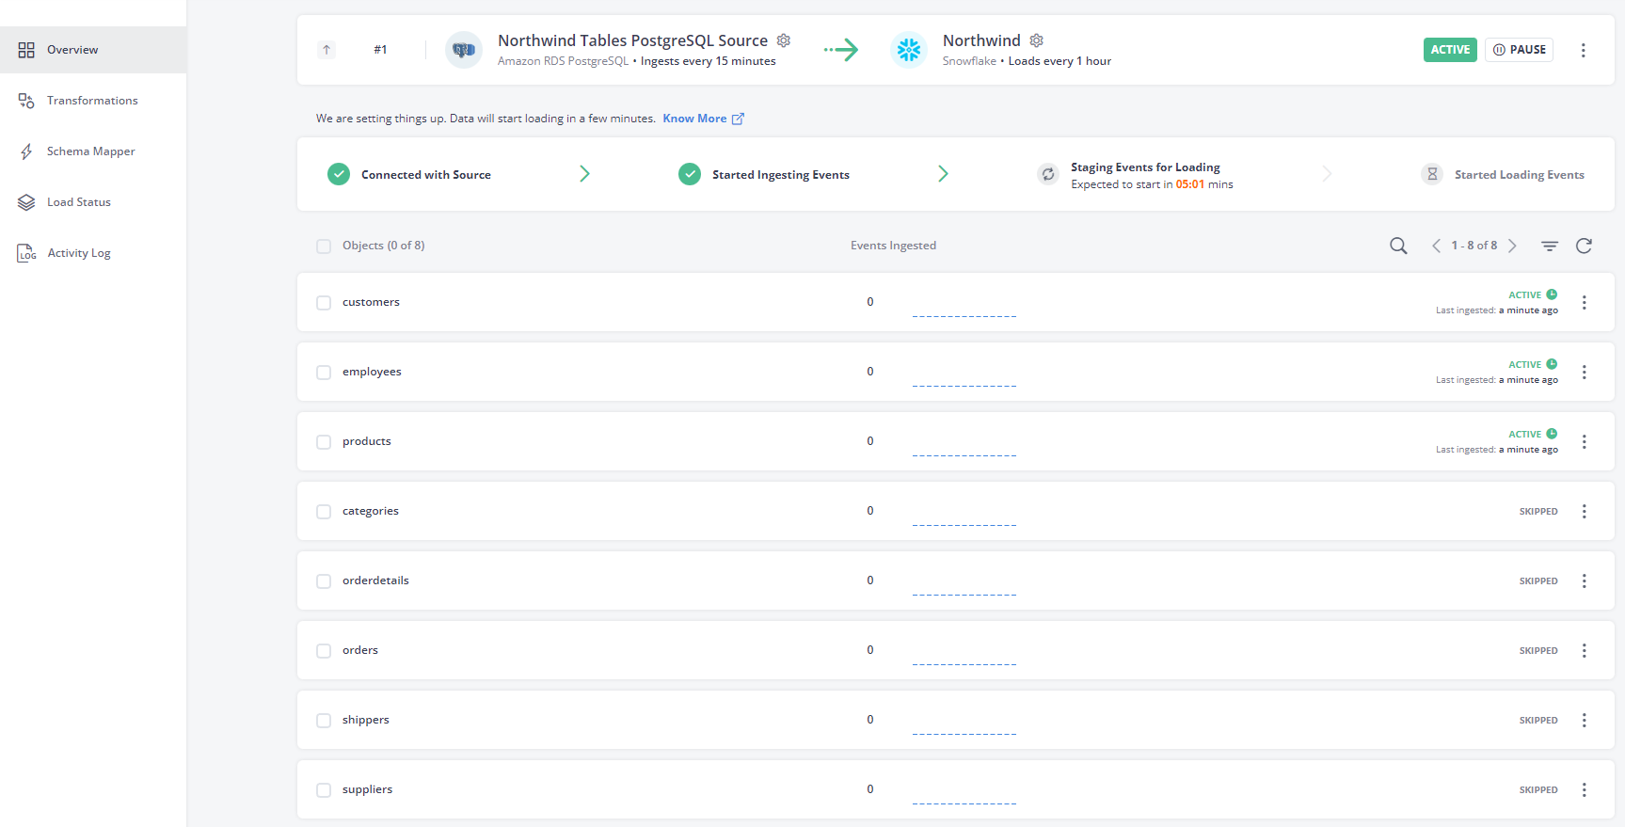Click clock status icon on customers row
The width and height of the screenshot is (1625, 827).
click(1552, 294)
